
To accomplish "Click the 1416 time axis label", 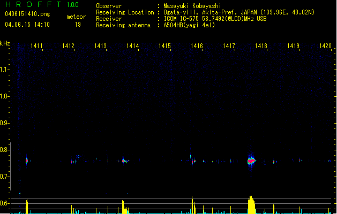I will click(x=197, y=45).
